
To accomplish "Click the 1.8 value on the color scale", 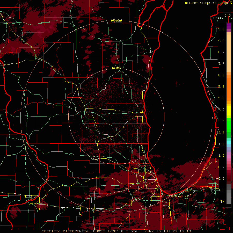I will coord(221,144).
